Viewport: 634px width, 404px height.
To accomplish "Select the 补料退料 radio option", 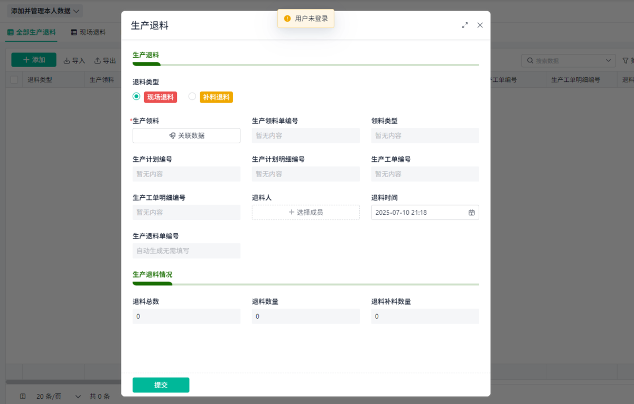I will 192,96.
